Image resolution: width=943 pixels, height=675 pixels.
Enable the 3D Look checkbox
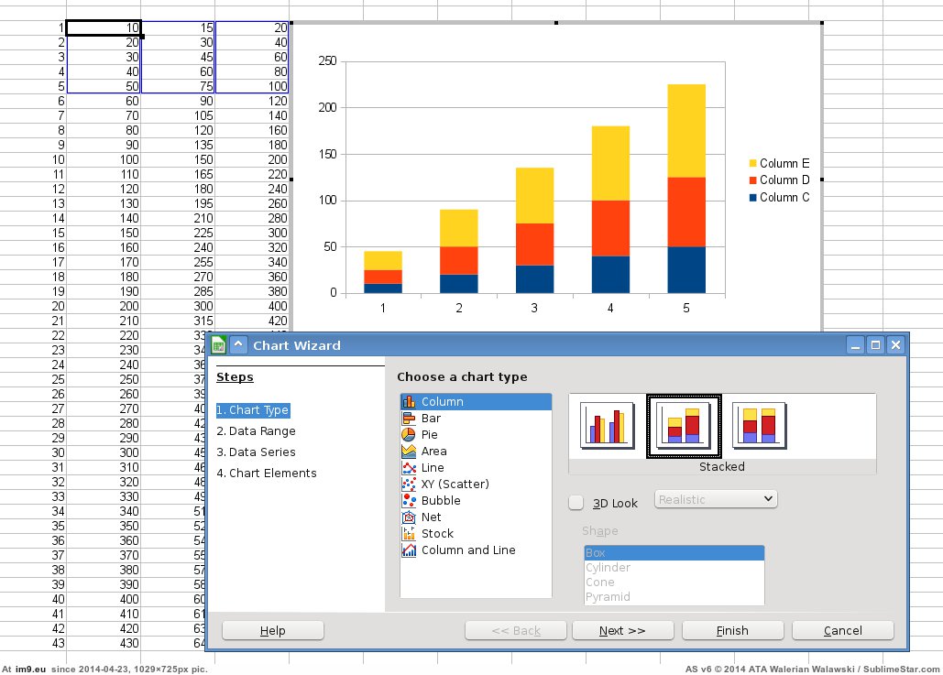pyautogui.click(x=576, y=503)
